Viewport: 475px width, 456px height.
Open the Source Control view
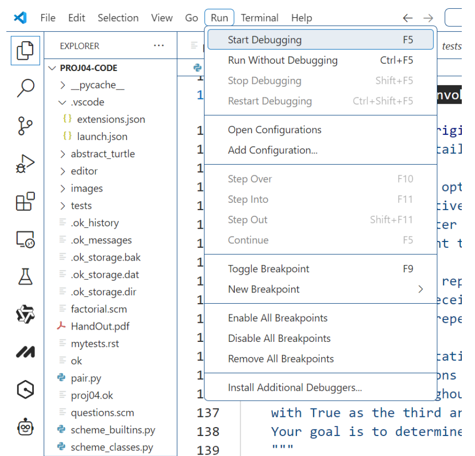(25, 126)
